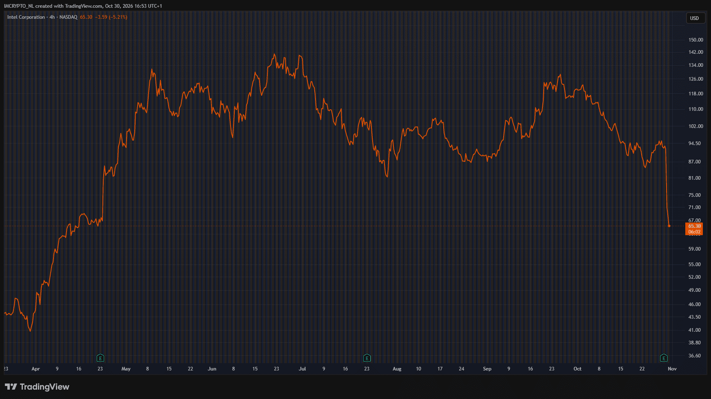
Task: Select the 126.00 price axis label
Action: [696, 79]
